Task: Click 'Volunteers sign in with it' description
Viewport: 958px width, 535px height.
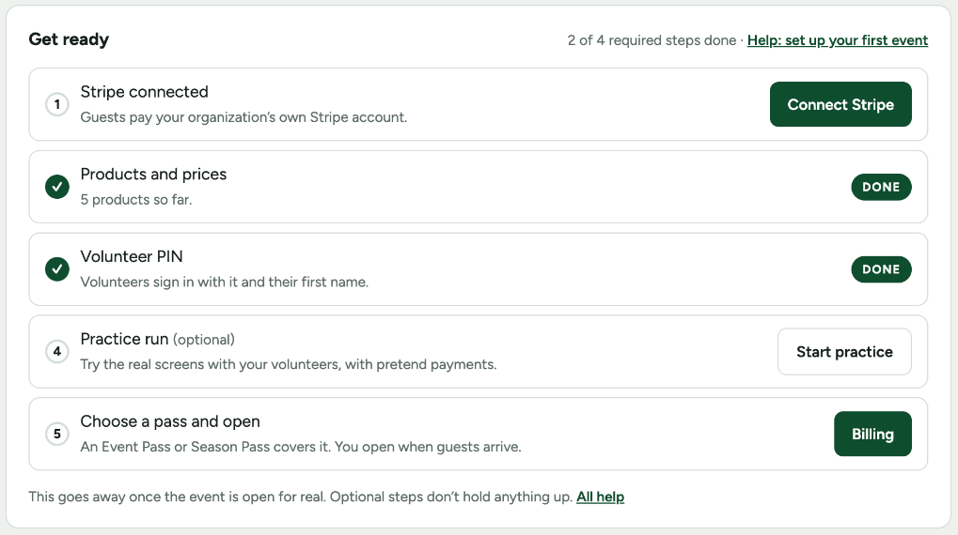Action: pos(225,282)
